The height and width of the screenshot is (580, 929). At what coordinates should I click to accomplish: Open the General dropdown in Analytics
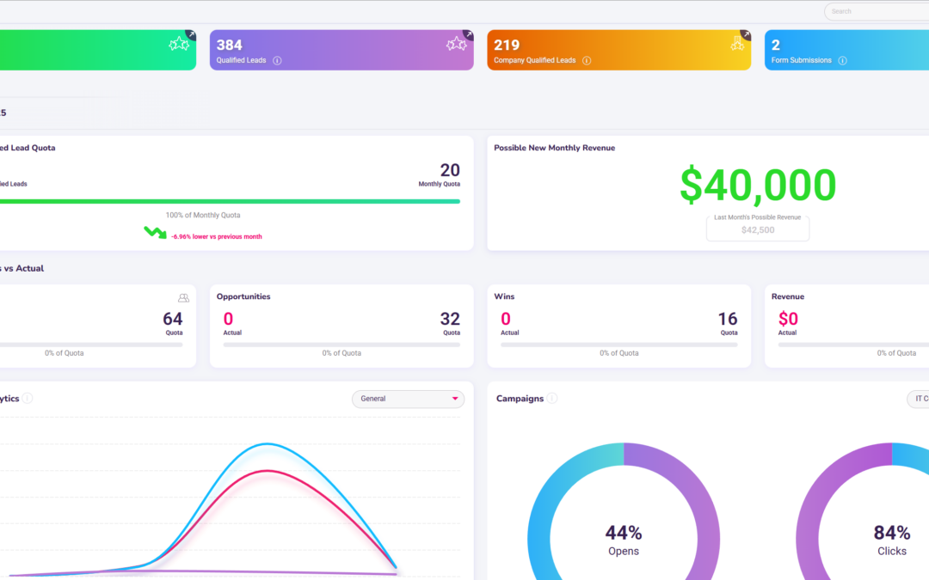pos(408,399)
